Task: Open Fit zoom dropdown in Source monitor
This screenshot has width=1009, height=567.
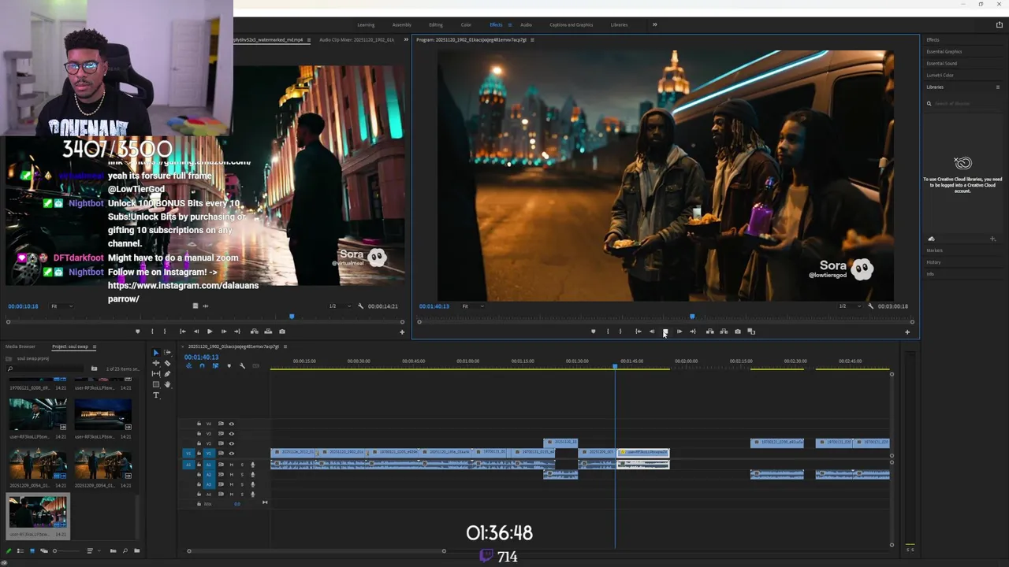Action: pos(60,306)
